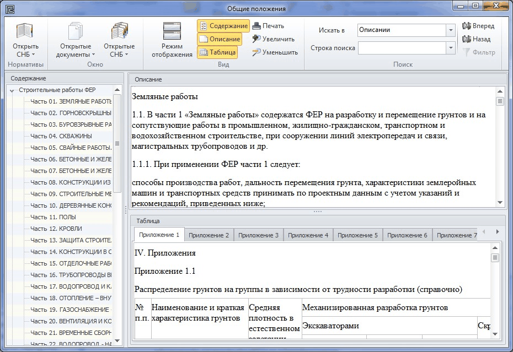Select 'Часть 02. ГОРНОВСКРЫШНЫ' tree item
The height and width of the screenshot is (352, 513).
(x=71, y=113)
